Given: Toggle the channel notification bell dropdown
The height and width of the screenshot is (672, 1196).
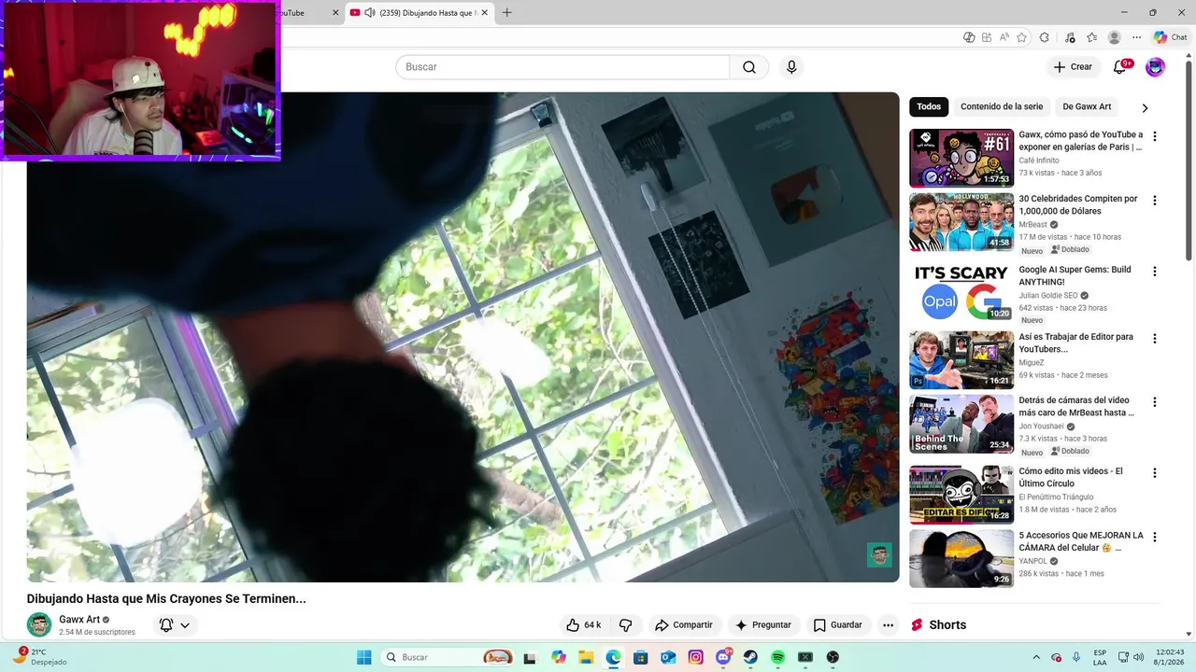Looking at the screenshot, I should pyautogui.click(x=175, y=625).
